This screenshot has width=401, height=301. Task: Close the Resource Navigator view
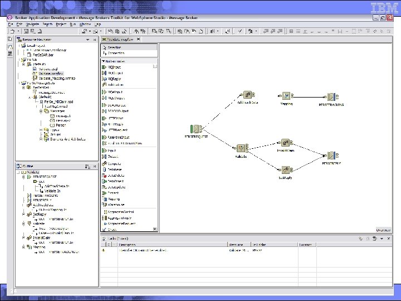[95, 40]
